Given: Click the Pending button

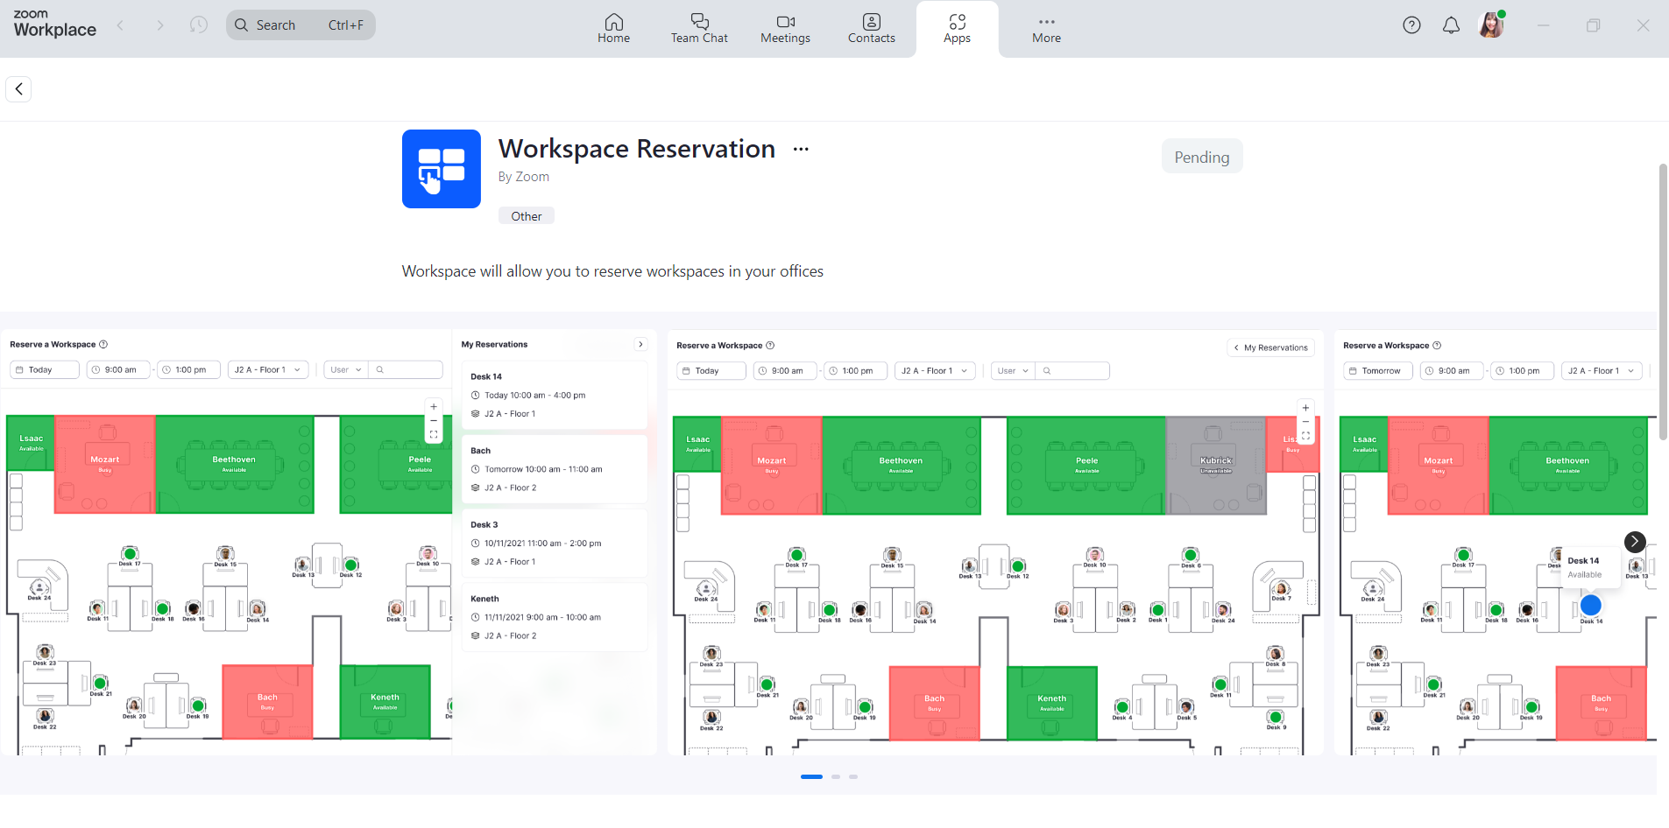Looking at the screenshot, I should tap(1201, 157).
